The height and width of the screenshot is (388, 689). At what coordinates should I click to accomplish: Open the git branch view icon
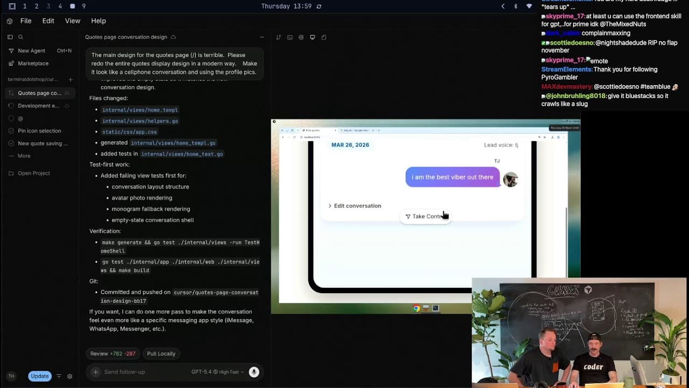click(278, 37)
